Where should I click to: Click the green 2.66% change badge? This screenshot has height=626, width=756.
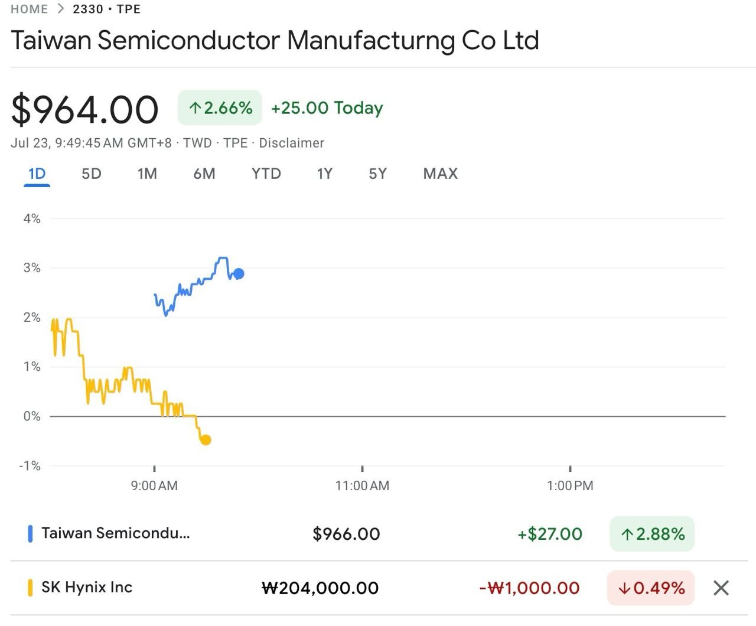220,108
